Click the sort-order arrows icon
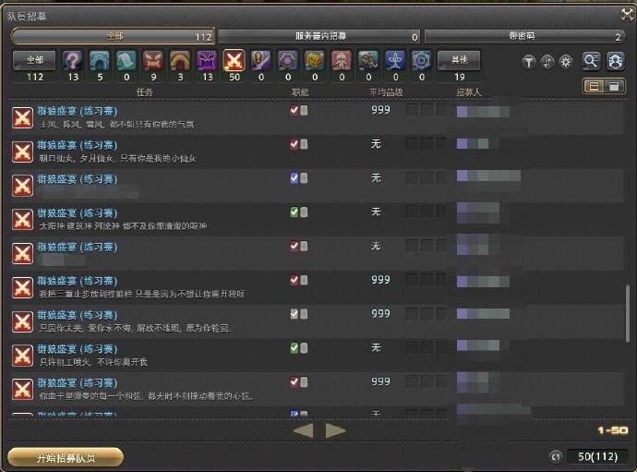Image resolution: width=637 pixels, height=472 pixels. [547, 62]
